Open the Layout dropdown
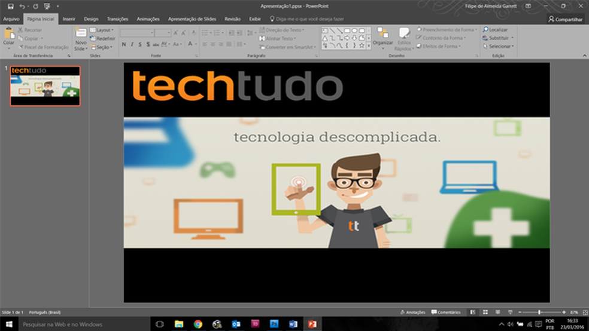Viewport: 589px width, 331px height. (x=102, y=30)
